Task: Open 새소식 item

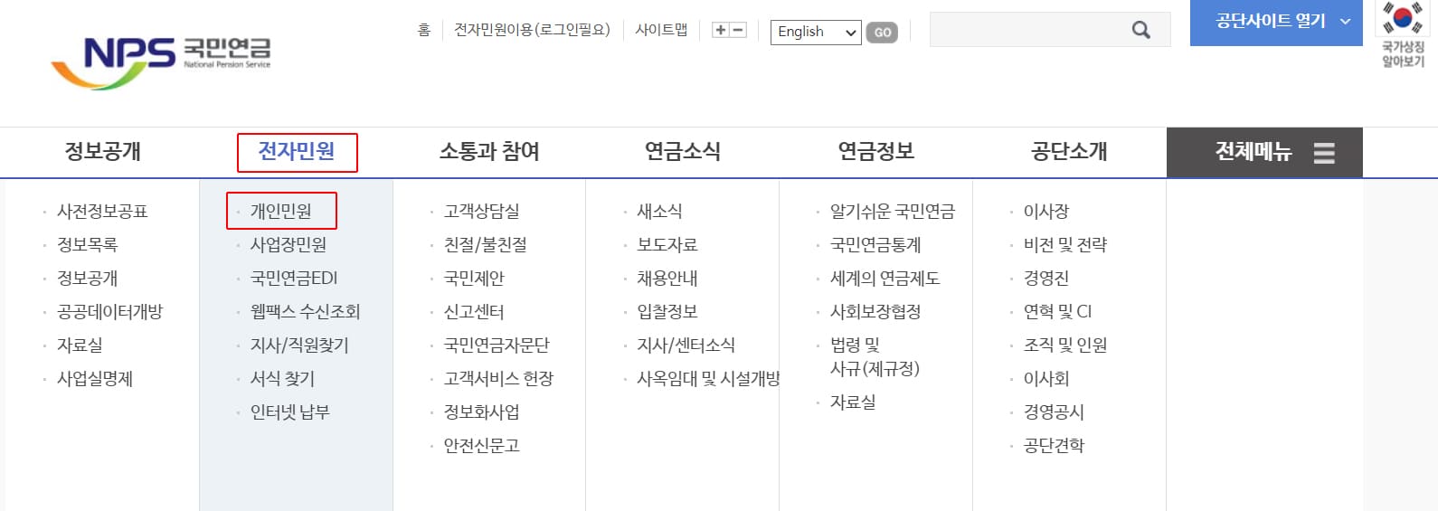Action: click(660, 212)
